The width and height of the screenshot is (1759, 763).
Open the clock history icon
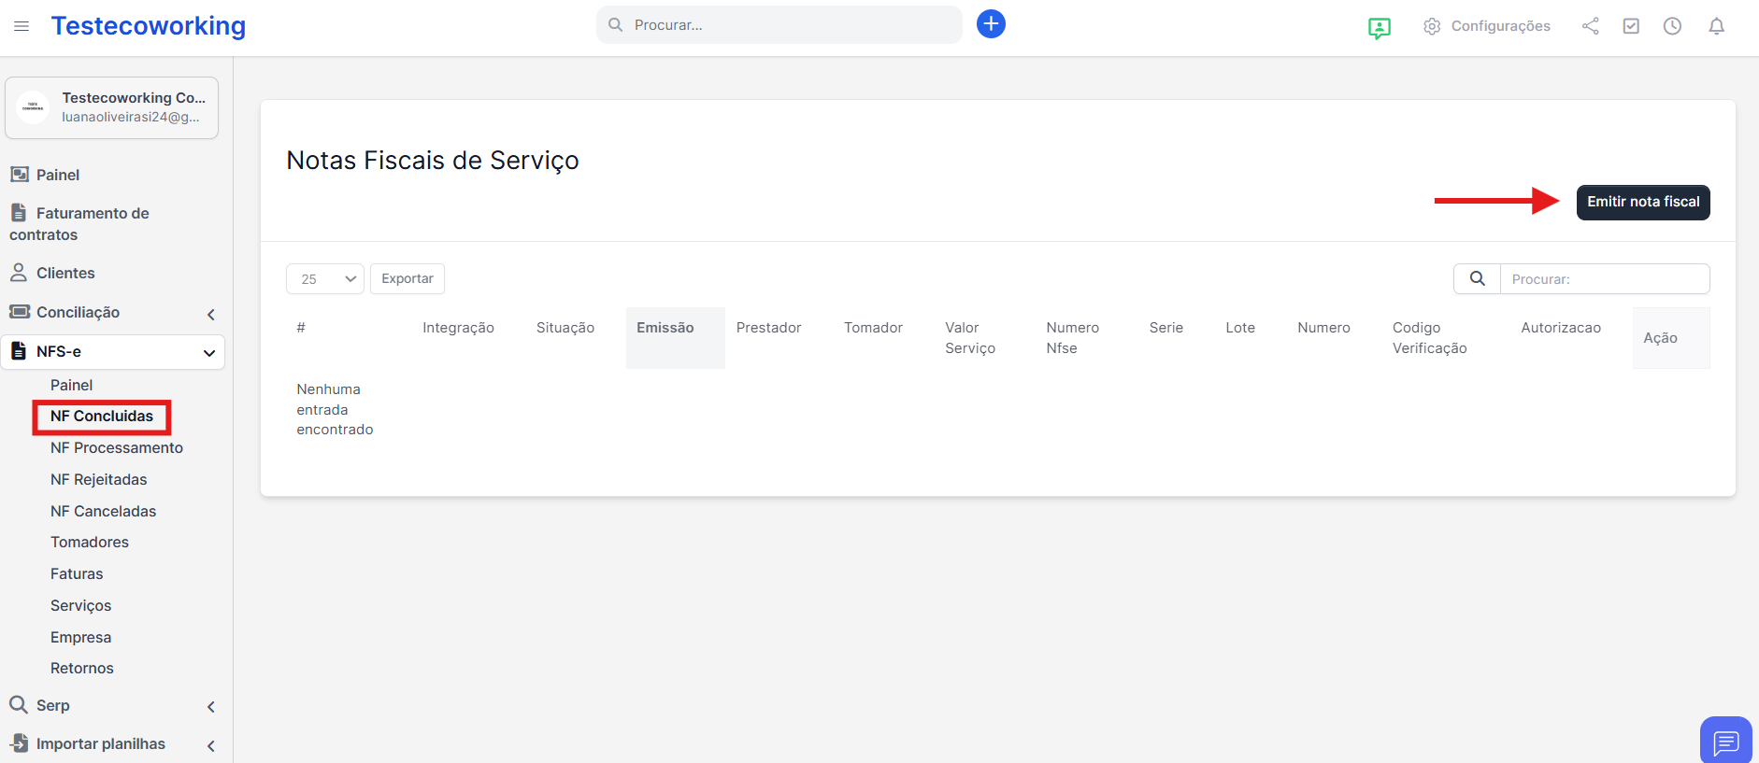pyautogui.click(x=1672, y=26)
